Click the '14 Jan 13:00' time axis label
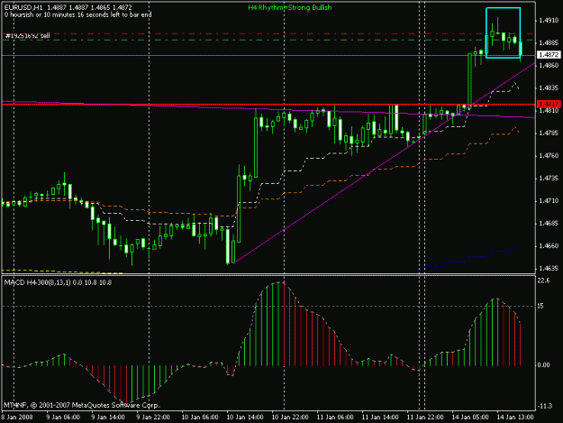 click(x=515, y=418)
